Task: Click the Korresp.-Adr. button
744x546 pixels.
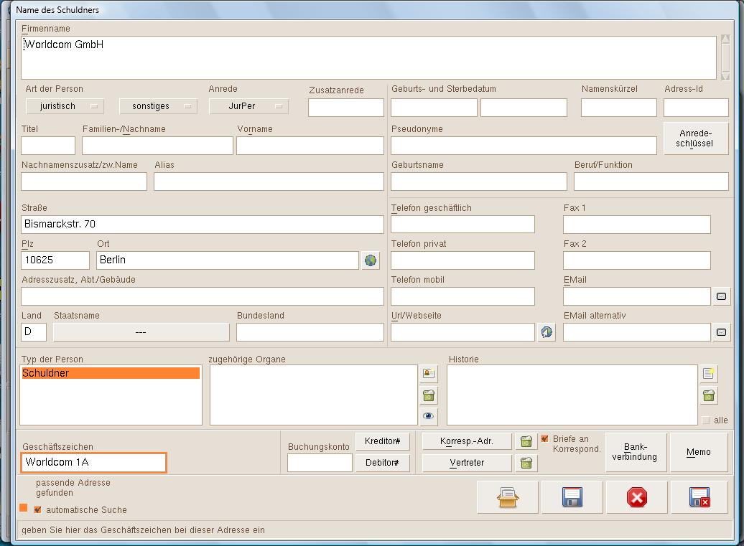Action: [467, 441]
